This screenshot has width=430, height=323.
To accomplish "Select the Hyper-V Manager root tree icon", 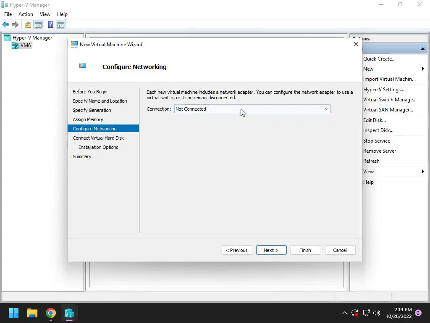I will 7,38.
